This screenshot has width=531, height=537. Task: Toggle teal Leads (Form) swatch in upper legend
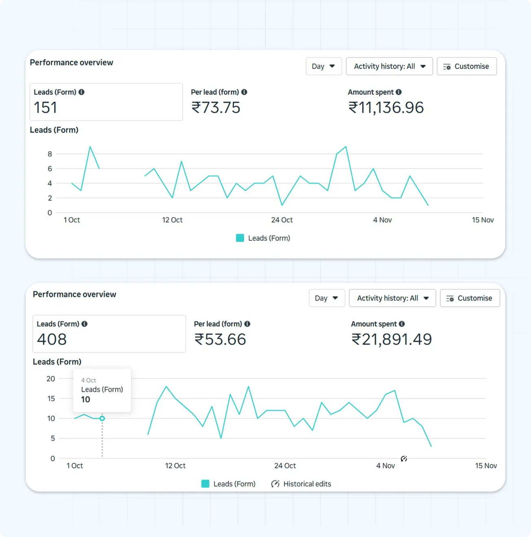point(240,238)
